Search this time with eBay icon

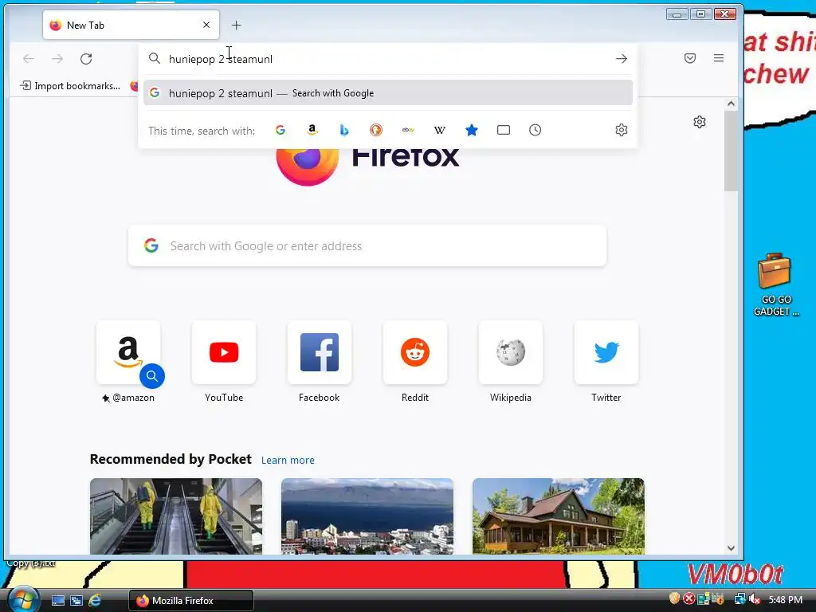408,130
